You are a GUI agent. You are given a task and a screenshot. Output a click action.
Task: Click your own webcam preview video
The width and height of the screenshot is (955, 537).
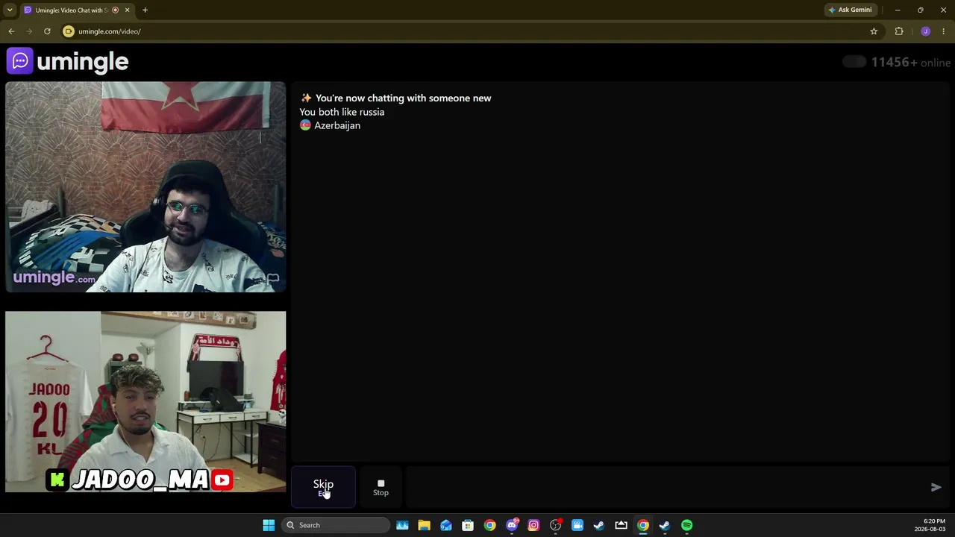coord(145,401)
